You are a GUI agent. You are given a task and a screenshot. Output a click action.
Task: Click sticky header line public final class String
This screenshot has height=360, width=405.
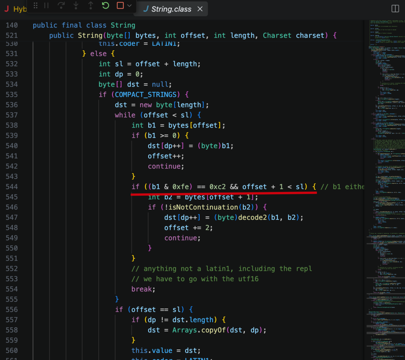pos(84,25)
